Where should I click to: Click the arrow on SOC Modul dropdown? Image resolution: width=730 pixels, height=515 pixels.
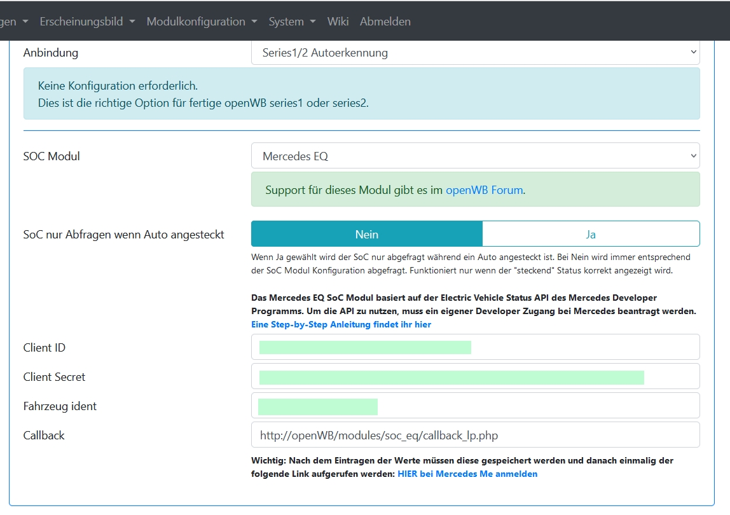692,156
